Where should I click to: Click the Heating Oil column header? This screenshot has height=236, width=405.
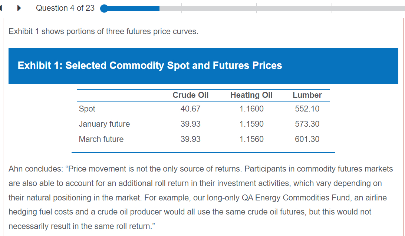251,95
